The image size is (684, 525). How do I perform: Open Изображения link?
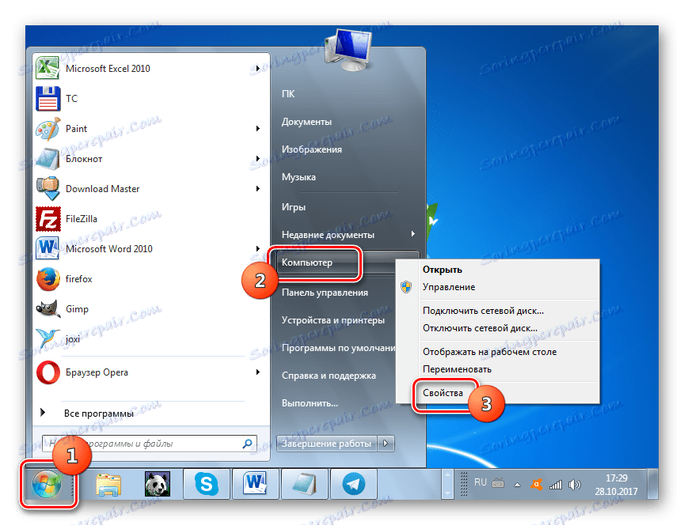pyautogui.click(x=311, y=149)
